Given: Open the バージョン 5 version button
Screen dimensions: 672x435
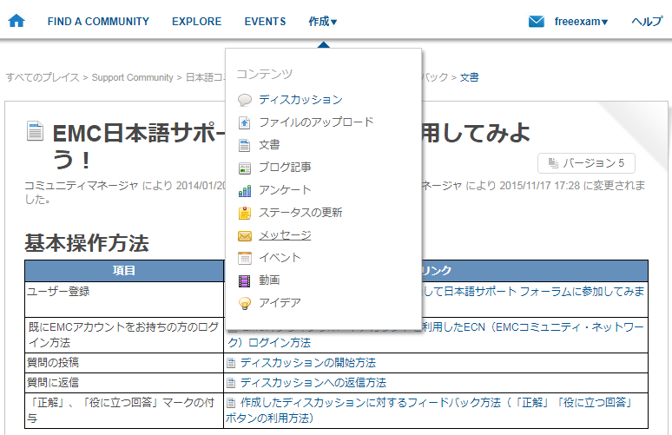Looking at the screenshot, I should (x=586, y=163).
